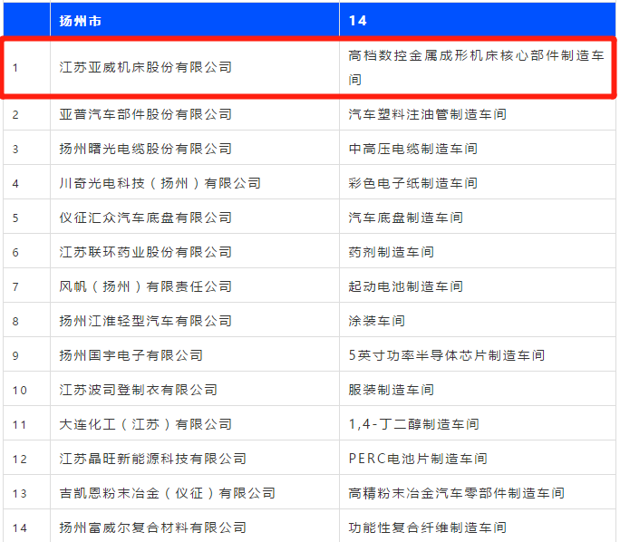Click workshop 1,4-丁二醇制造车间
Image resolution: width=620 pixels, height=542 pixels.
[414, 424]
